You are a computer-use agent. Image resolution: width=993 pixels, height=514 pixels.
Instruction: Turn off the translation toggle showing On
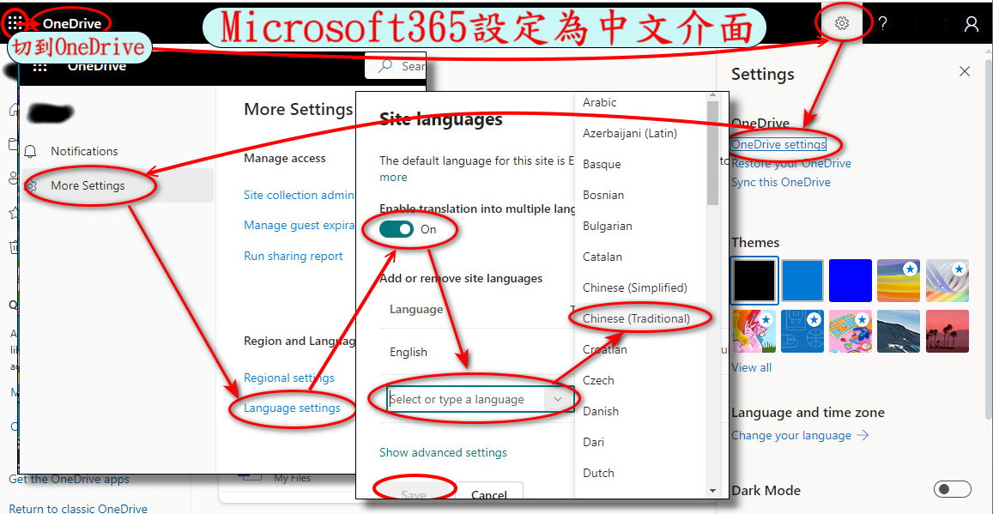coord(397,229)
